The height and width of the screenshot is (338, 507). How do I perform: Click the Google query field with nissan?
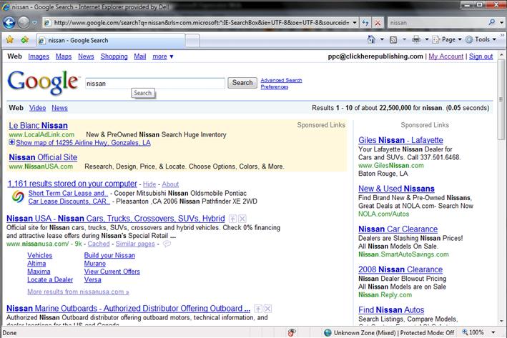[x=155, y=84]
